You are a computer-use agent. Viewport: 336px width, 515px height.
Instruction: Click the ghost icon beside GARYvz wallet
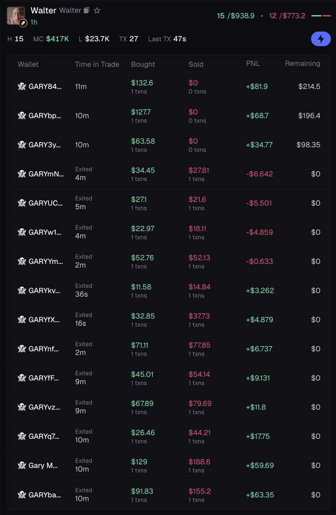click(22, 407)
